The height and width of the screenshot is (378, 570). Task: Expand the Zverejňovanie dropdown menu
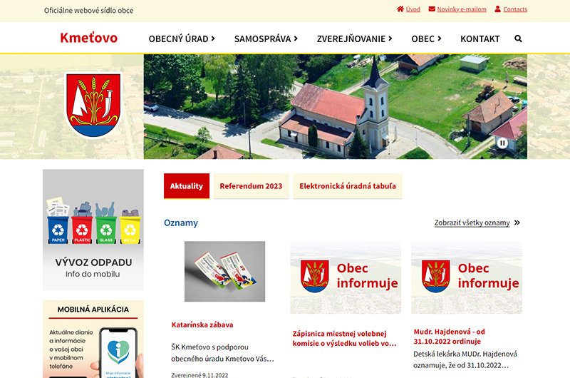[x=354, y=39]
